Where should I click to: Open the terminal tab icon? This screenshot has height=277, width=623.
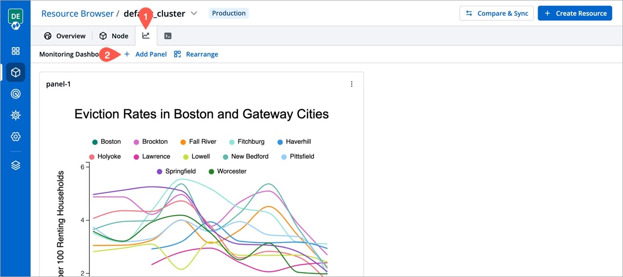pos(168,36)
